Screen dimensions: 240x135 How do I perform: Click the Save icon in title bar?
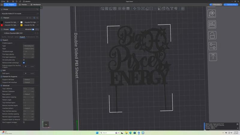point(13,1)
